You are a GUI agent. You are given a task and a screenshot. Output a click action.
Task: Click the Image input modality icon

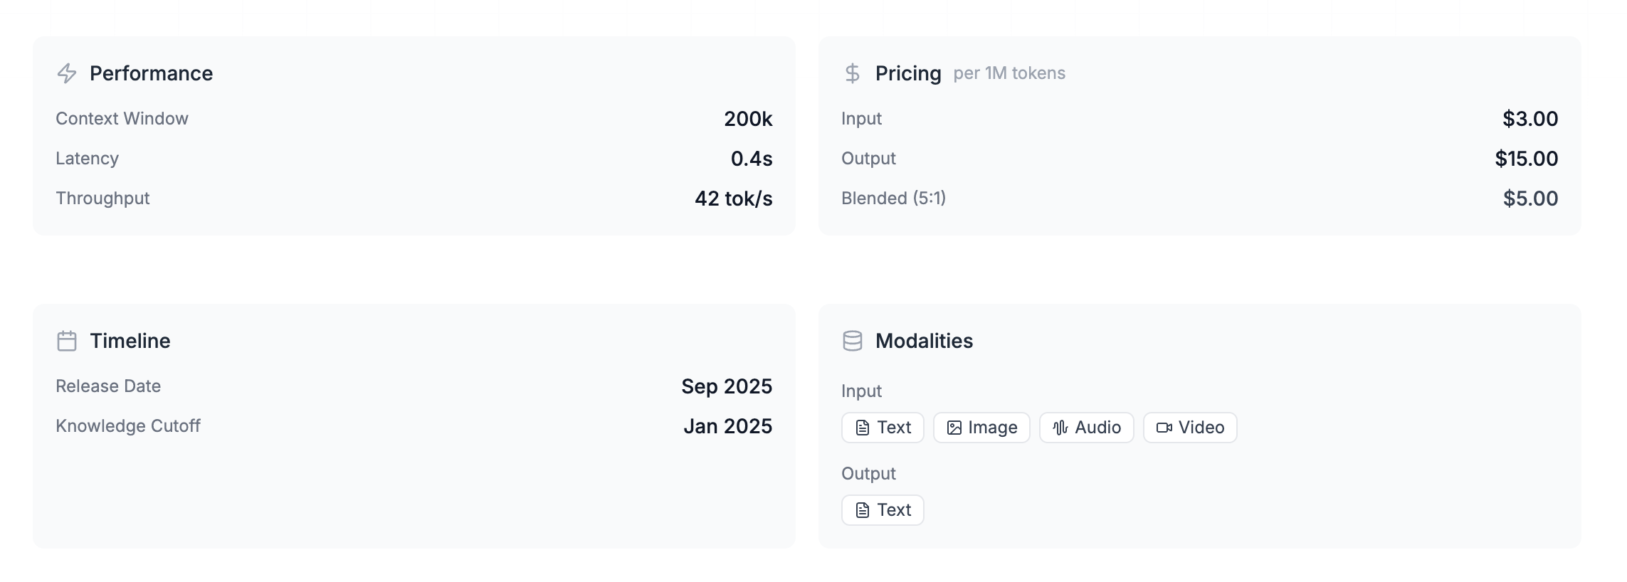pos(954,428)
